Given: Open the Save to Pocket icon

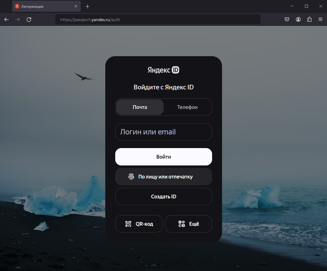Looking at the screenshot, I should (x=287, y=20).
